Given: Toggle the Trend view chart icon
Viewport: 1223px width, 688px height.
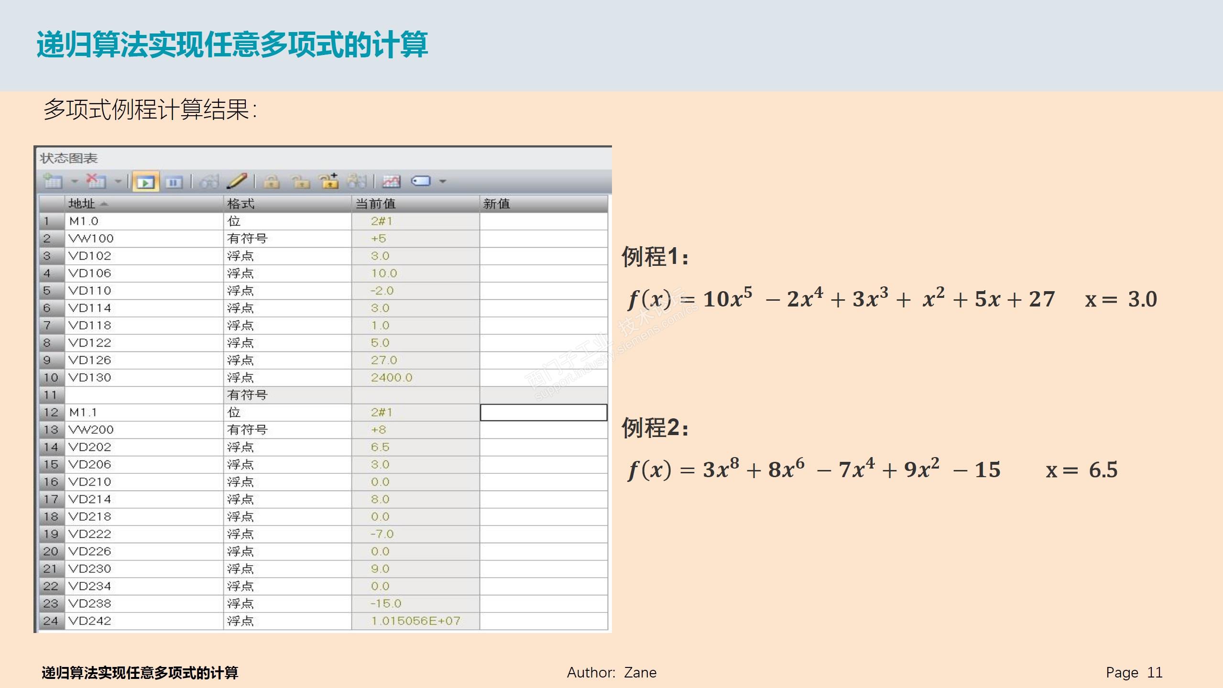Looking at the screenshot, I should pyautogui.click(x=391, y=182).
